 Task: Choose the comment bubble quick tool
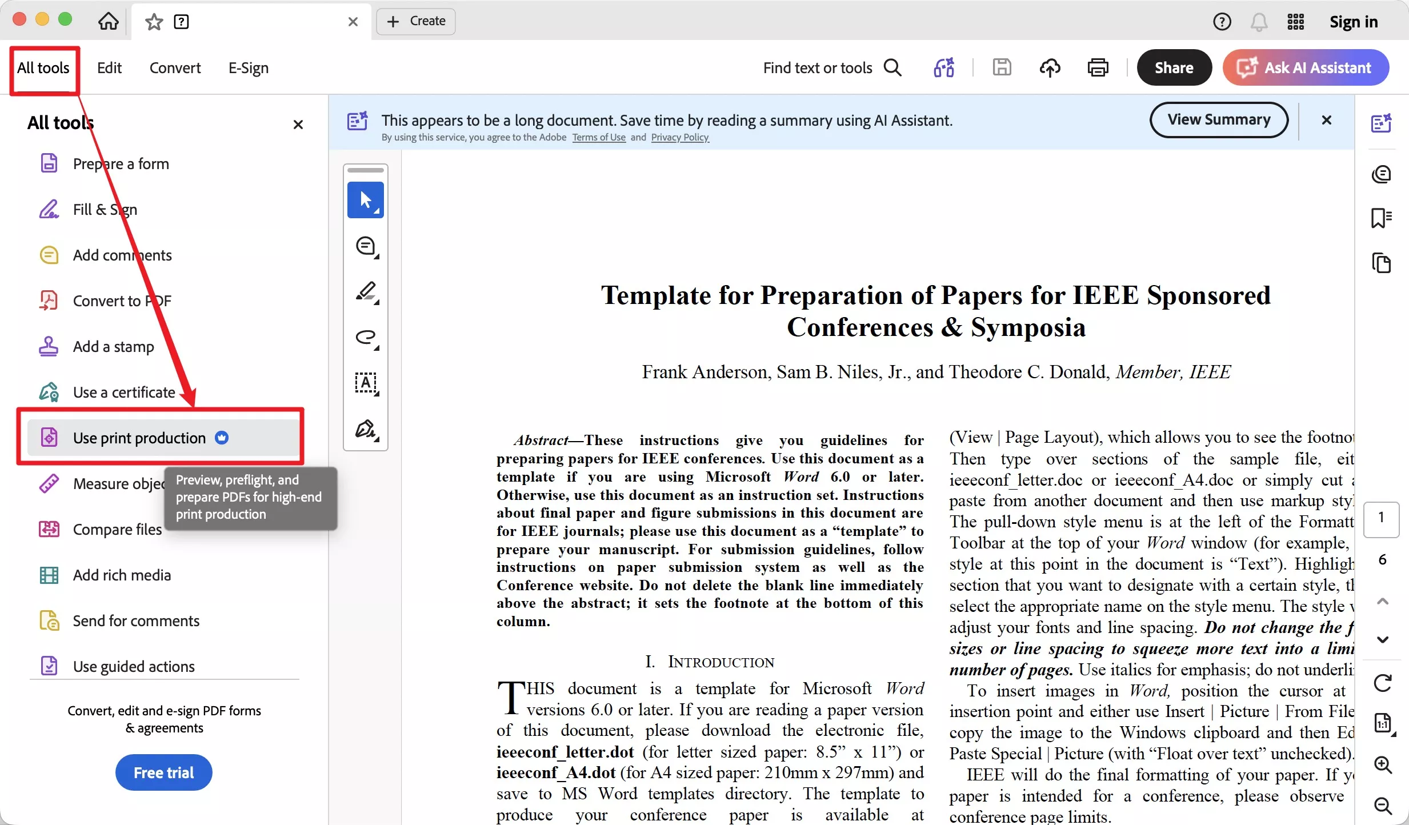366,246
